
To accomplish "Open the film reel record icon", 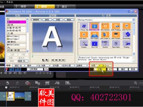I will 28,83.
